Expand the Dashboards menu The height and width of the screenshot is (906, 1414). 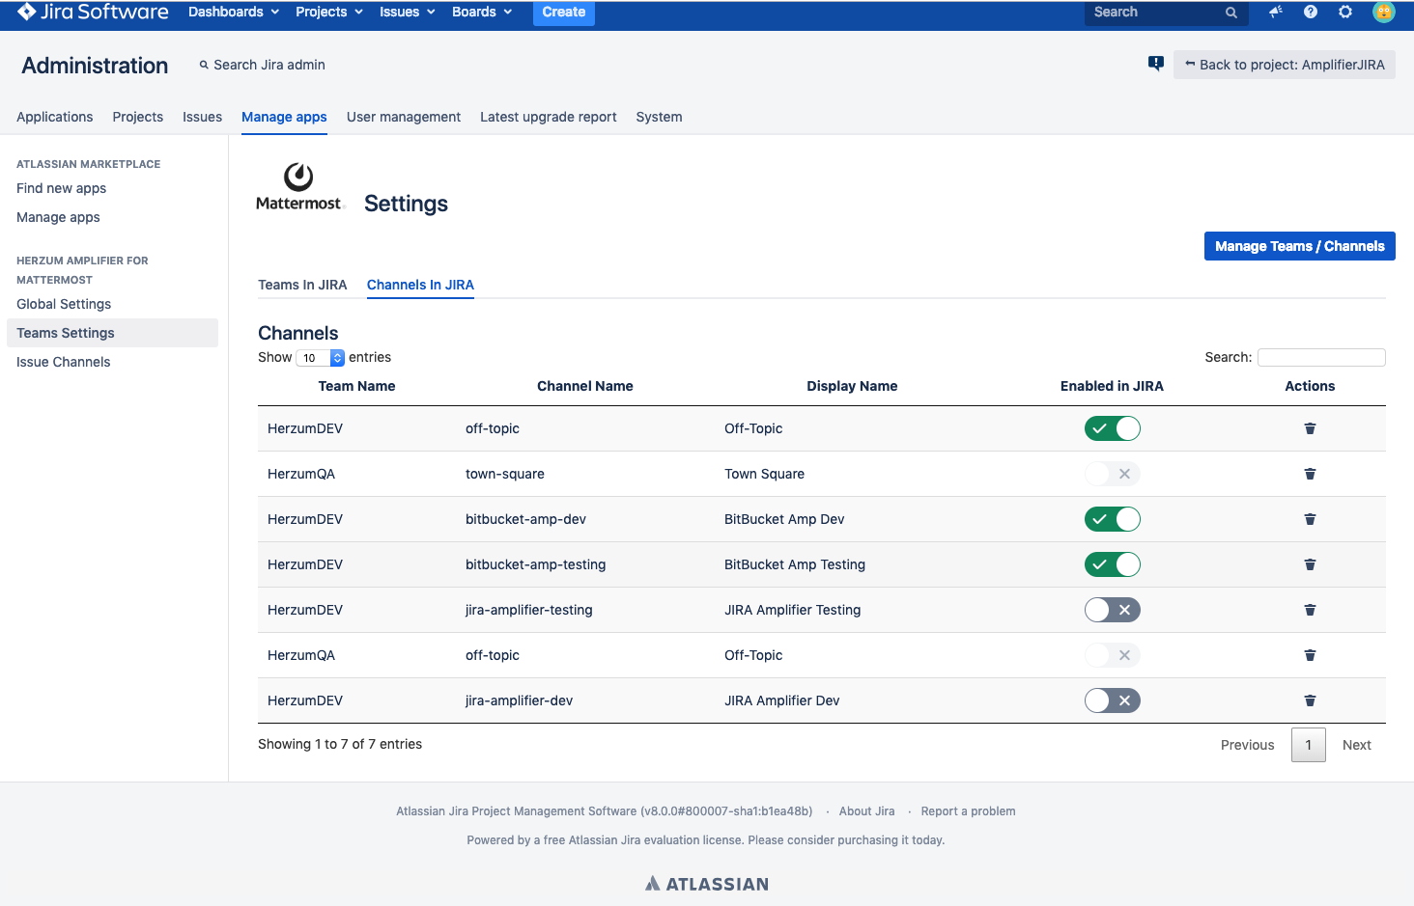pos(233,13)
